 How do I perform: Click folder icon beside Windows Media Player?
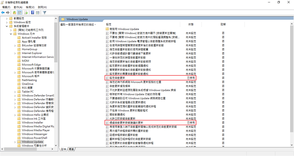pos(19,130)
